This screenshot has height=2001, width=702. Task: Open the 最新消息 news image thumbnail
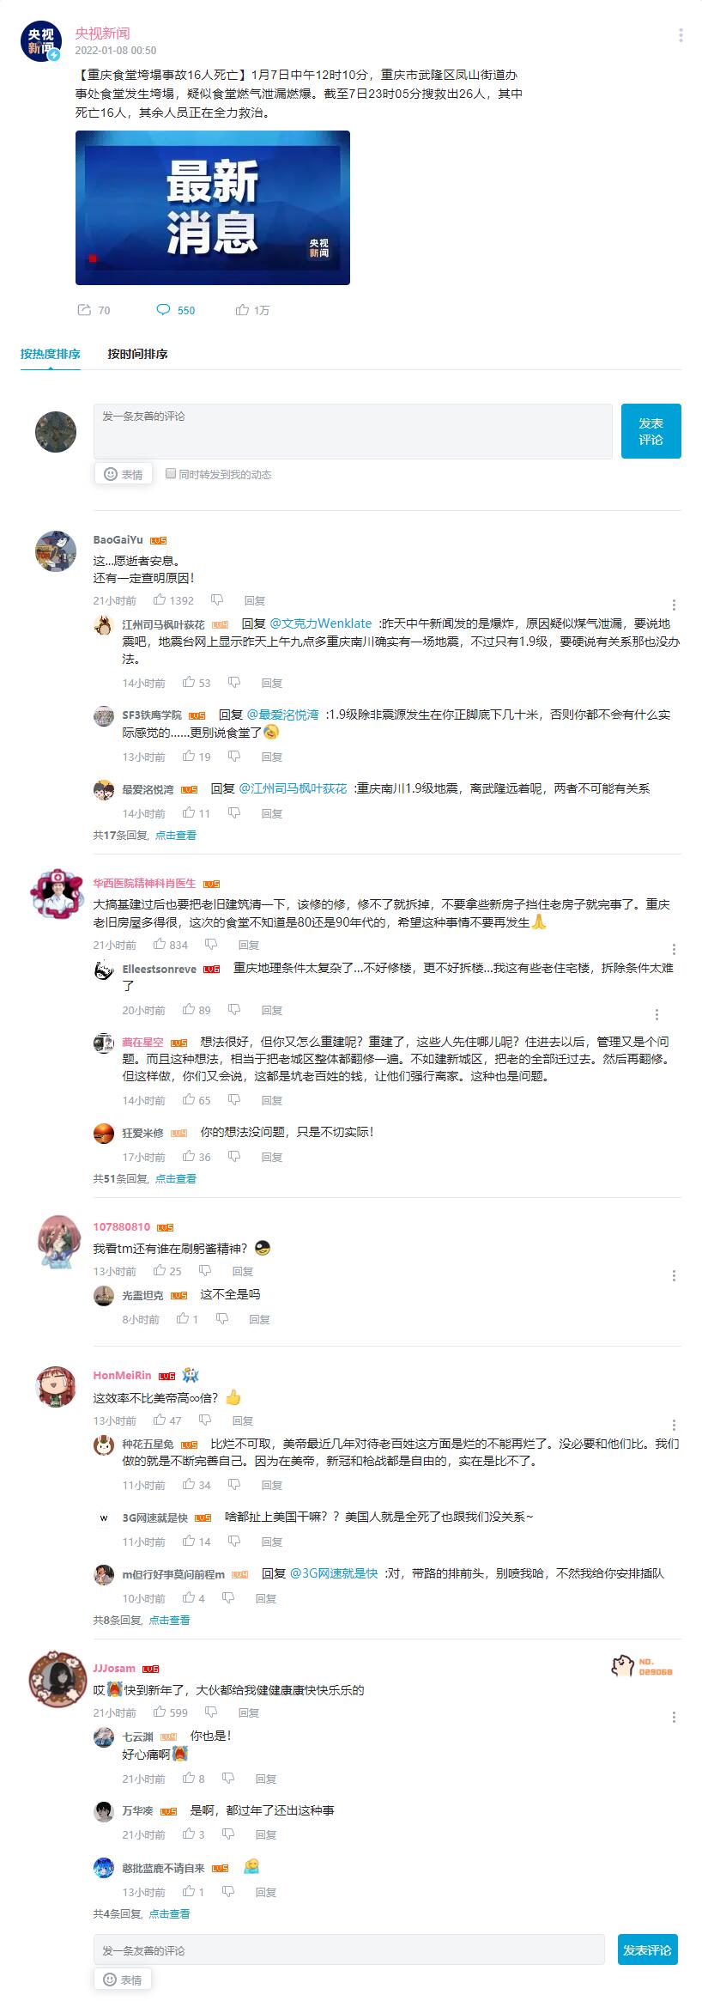click(x=213, y=208)
